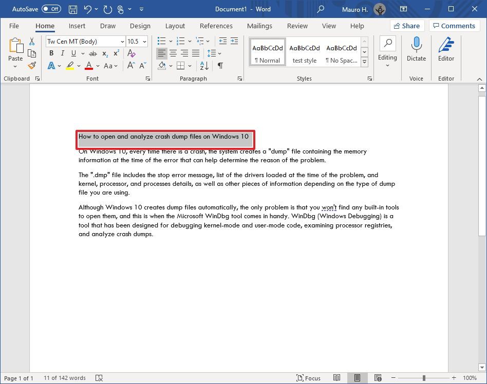Screen dimensions: 487x384
Task: Apply bold formatting
Action: (51, 53)
